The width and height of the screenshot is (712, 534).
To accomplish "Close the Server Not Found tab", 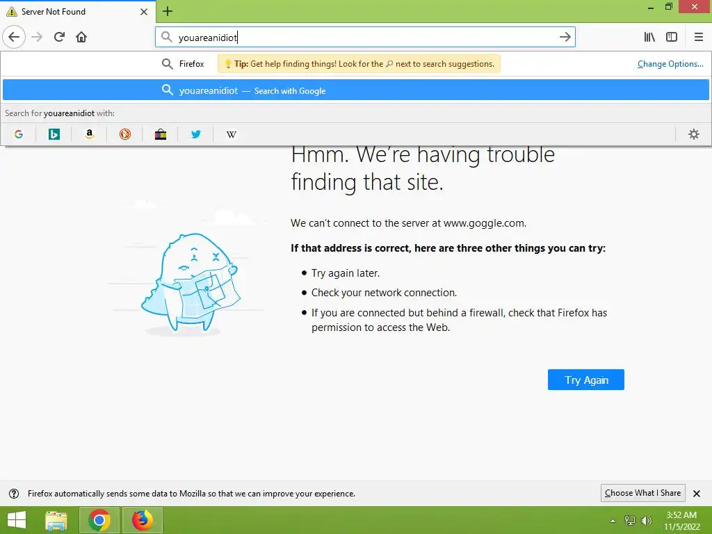I will [144, 12].
